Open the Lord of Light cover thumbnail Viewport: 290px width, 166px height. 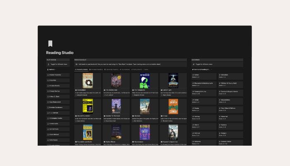coord(173,81)
